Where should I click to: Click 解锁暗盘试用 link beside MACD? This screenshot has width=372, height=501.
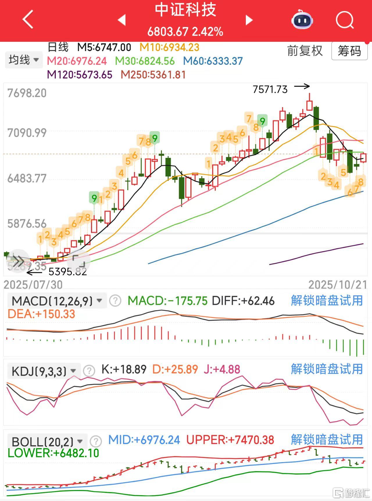click(327, 300)
